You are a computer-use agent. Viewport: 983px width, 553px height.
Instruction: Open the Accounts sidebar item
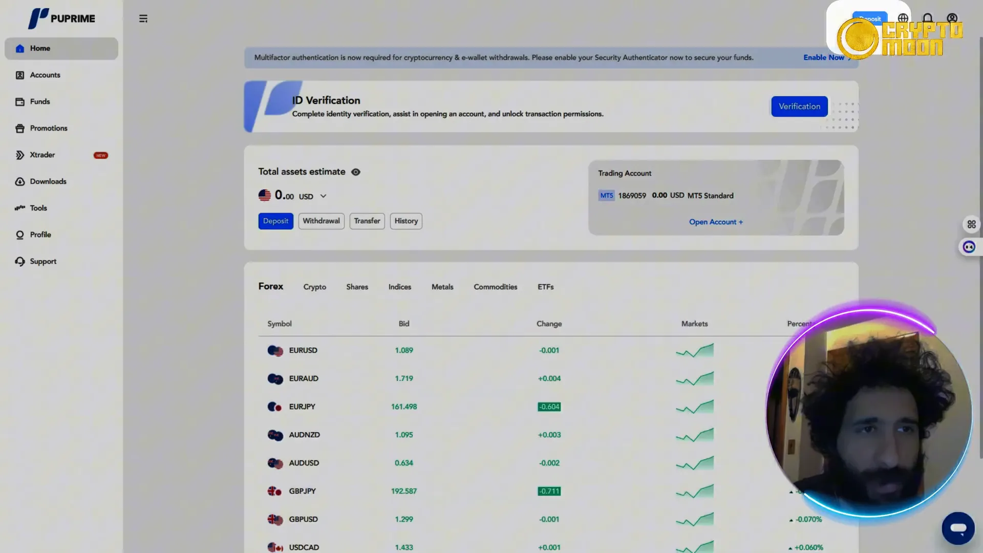tap(61, 75)
